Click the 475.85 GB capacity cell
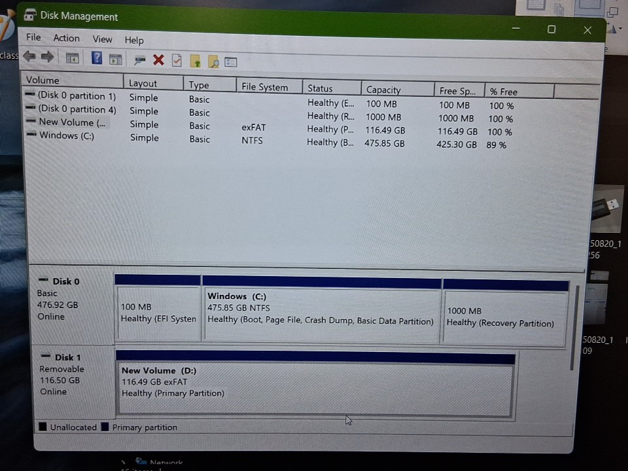The height and width of the screenshot is (471, 628). (x=385, y=143)
